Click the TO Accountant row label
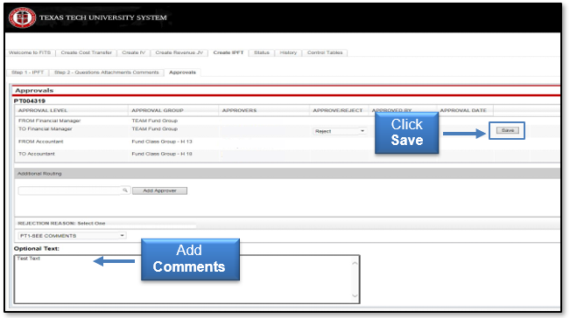This screenshot has height=318, width=570. (37, 154)
